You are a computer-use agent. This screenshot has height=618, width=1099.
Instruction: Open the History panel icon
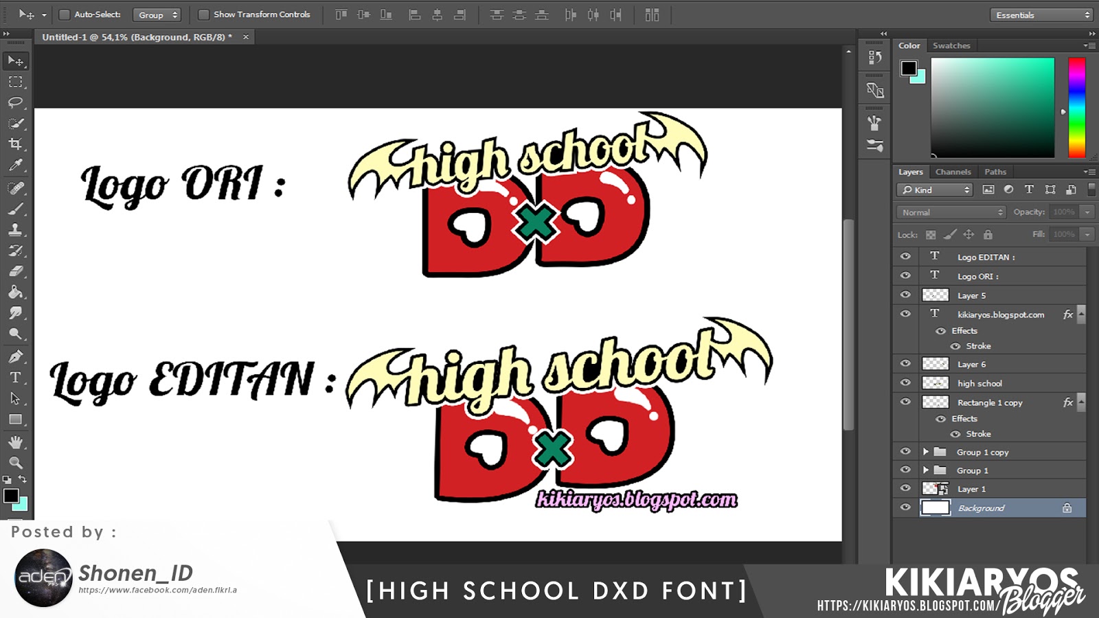point(874,57)
